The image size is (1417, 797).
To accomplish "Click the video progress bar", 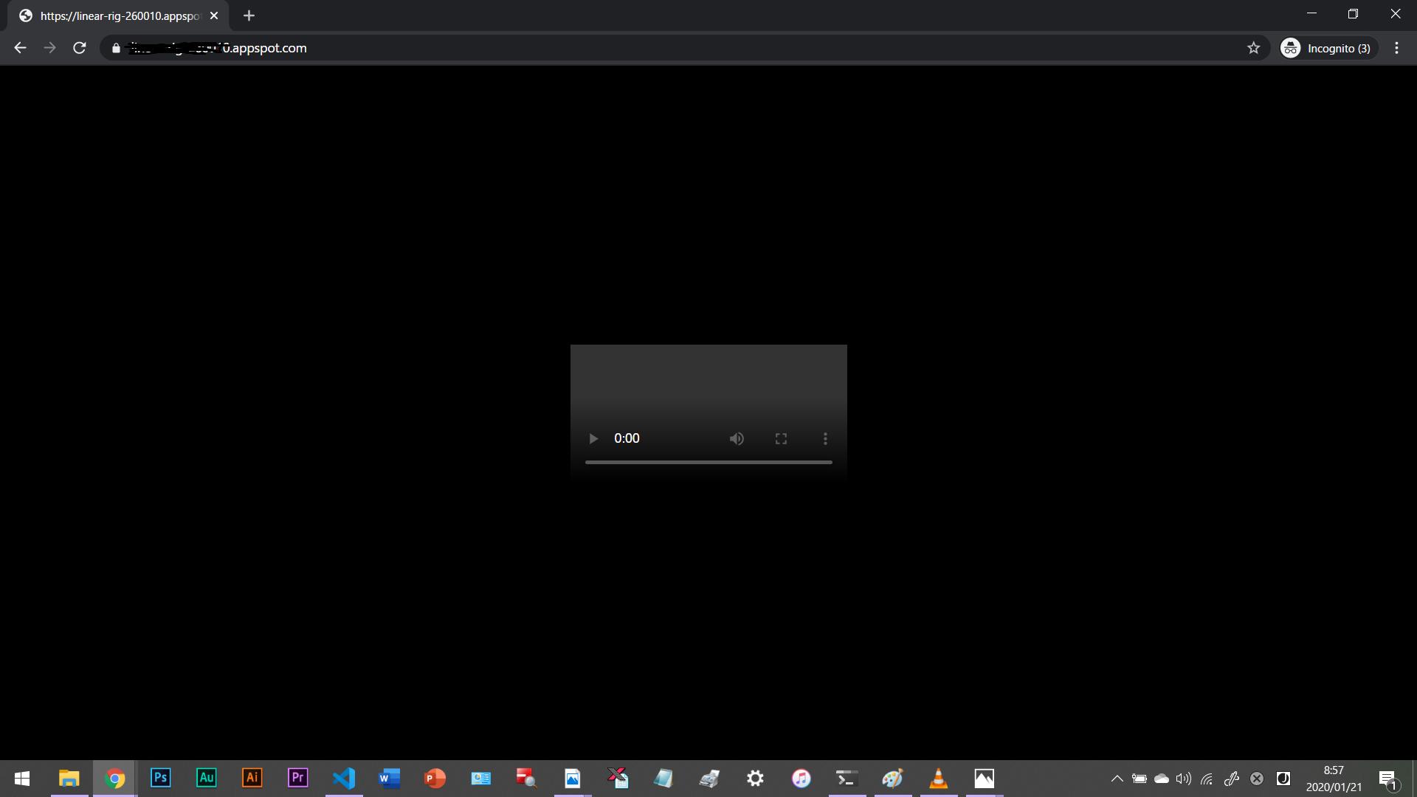I will (x=708, y=462).
